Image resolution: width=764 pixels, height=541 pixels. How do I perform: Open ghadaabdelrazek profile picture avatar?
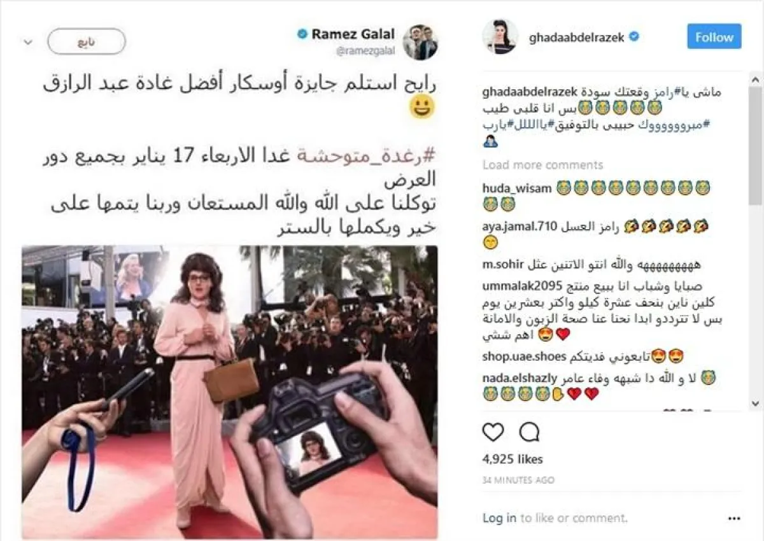pos(500,37)
